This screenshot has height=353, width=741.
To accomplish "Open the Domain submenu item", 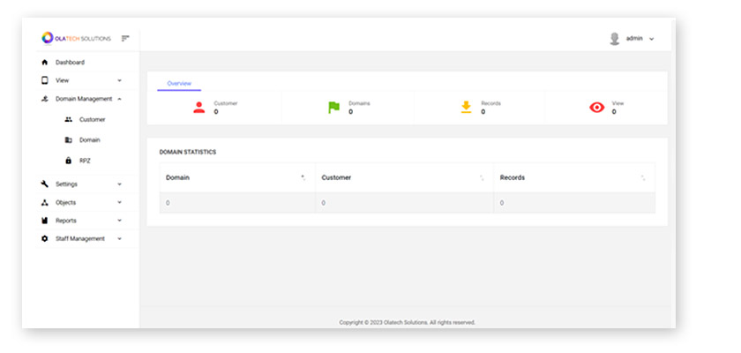I will [89, 139].
